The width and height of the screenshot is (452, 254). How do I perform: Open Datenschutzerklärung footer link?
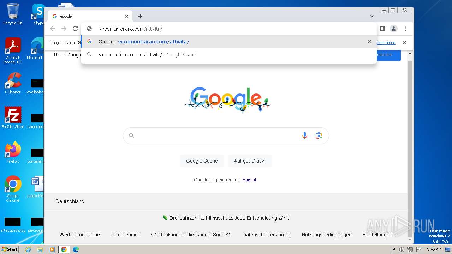coord(267,235)
